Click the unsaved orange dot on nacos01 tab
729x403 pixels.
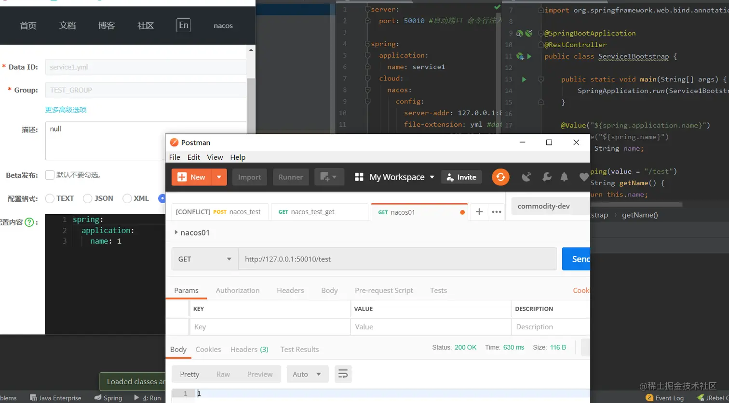(463, 212)
